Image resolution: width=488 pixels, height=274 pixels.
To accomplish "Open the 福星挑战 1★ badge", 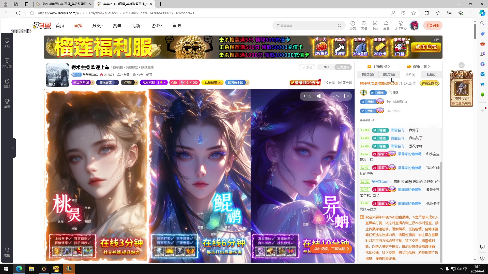I will point(154,82).
